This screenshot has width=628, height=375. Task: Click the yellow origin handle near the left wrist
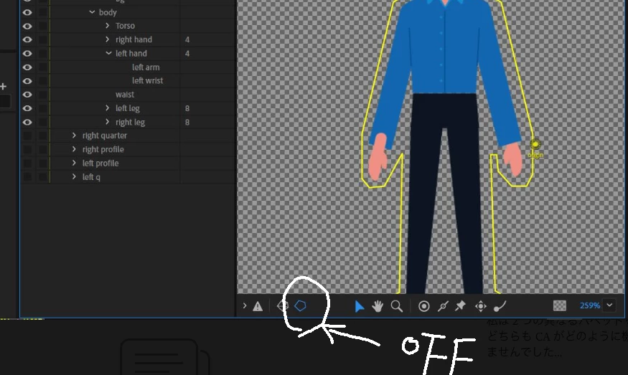click(x=535, y=144)
